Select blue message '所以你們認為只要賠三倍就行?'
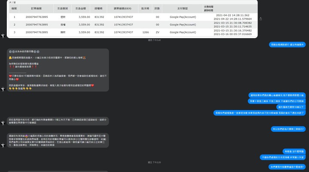Viewport: 309px width, 172px height. [x=288, y=129]
